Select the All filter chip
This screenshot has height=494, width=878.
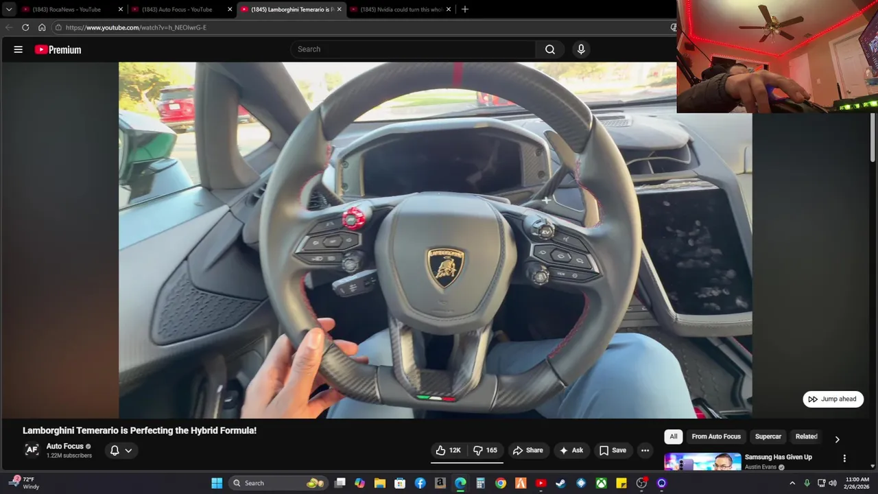(x=674, y=436)
